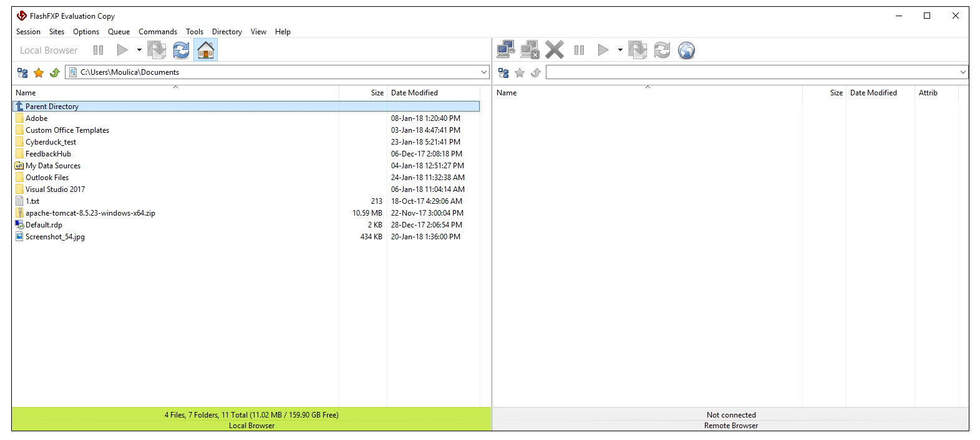Viewport: 980px width, 440px height.
Task: Click the FlashFXP title bar app icon
Action: coord(22,16)
